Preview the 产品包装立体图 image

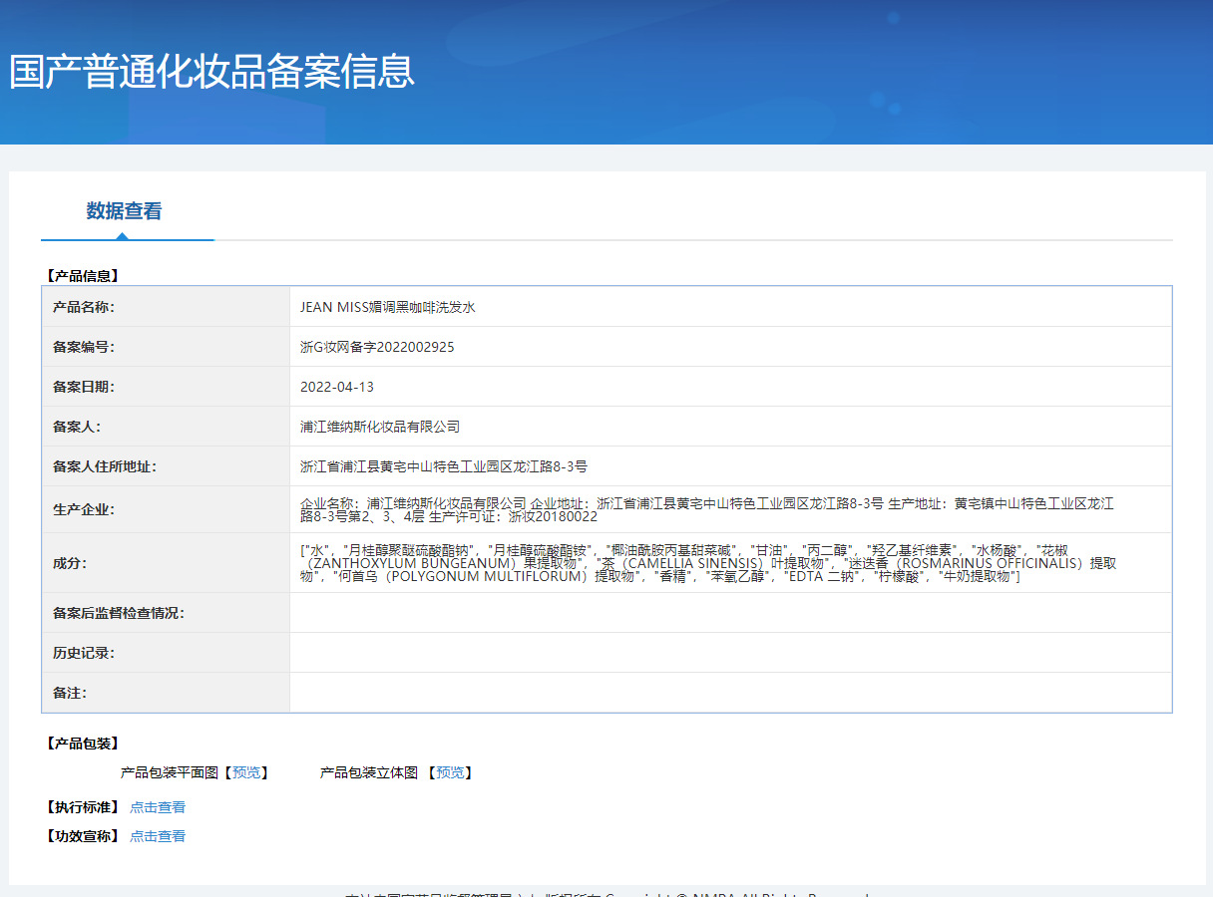point(449,772)
